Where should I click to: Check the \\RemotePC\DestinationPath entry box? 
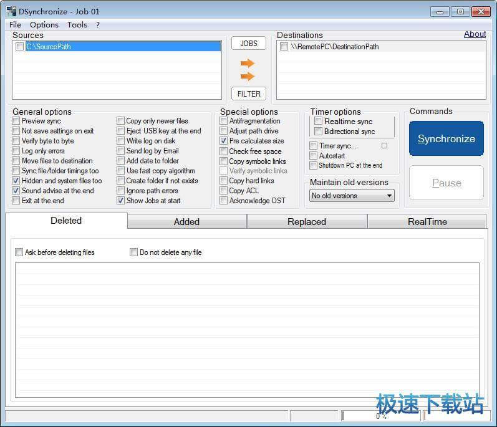point(284,47)
